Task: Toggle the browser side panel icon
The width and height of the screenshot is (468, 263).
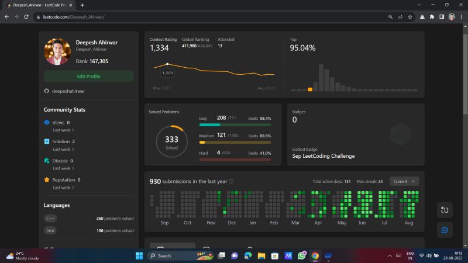Action: (x=442, y=17)
